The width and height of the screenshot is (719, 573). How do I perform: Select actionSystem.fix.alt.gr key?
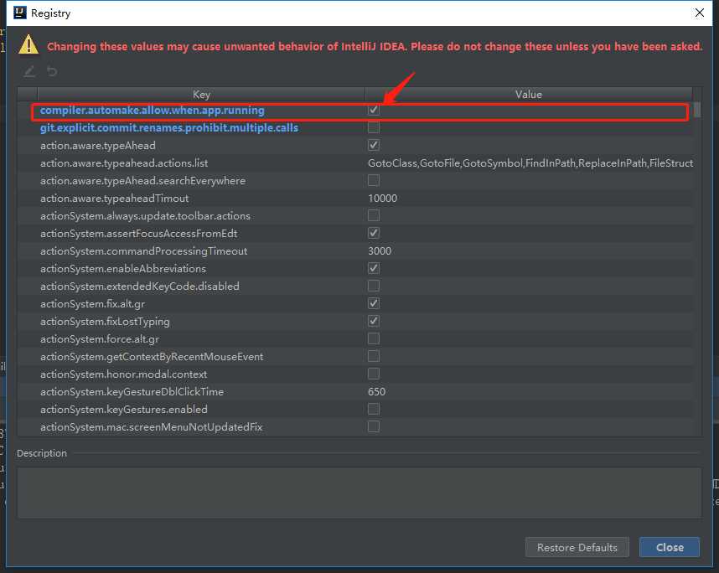click(x=92, y=304)
